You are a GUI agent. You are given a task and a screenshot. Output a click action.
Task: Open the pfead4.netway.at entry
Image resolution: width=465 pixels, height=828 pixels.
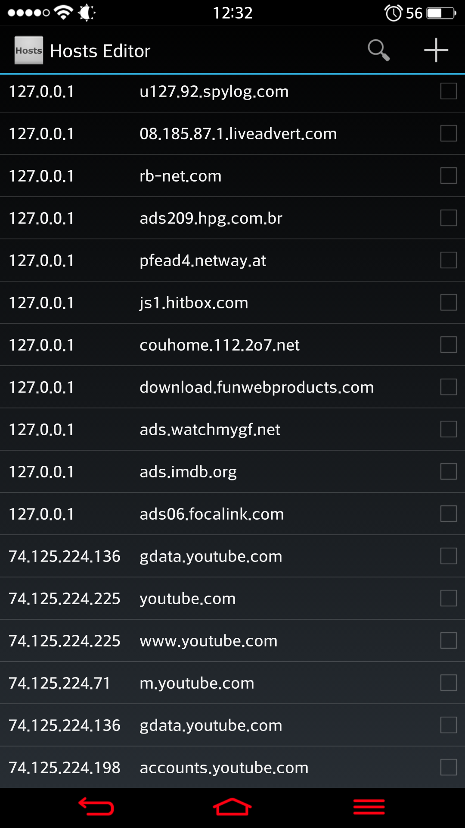(x=232, y=260)
